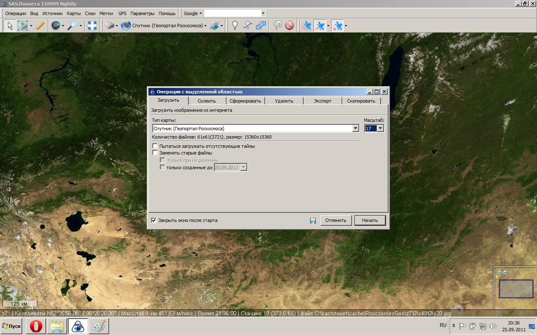Open the map type dropdown in dialog
Screen dimensions: 537x335
click(x=356, y=129)
